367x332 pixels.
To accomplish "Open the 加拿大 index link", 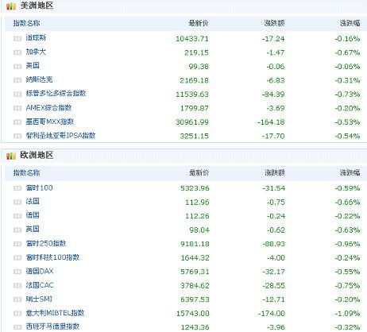I will click(36, 52).
